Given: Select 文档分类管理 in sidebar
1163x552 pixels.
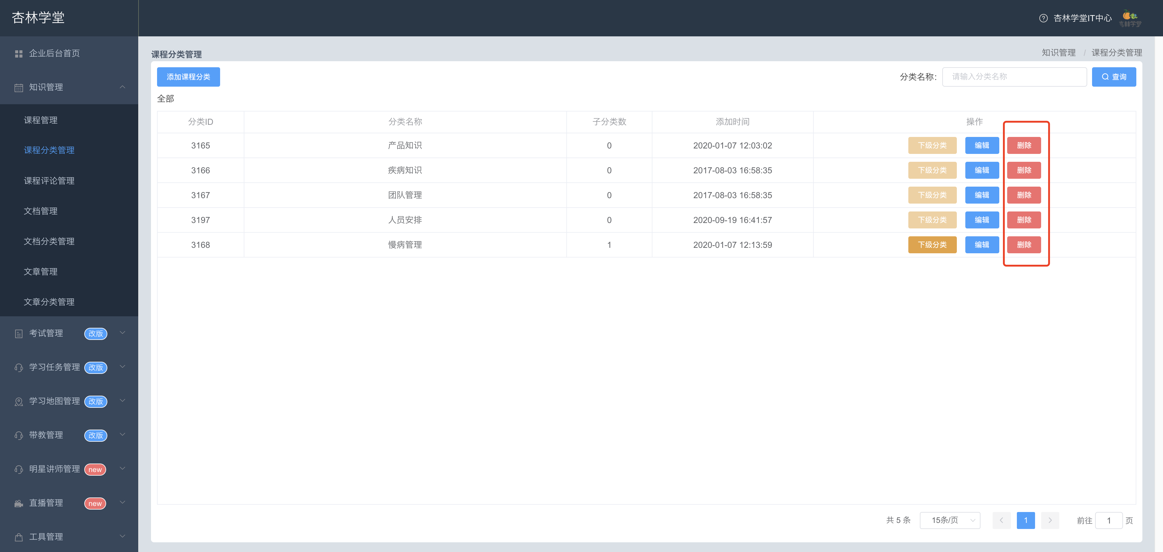Looking at the screenshot, I should click(x=49, y=241).
